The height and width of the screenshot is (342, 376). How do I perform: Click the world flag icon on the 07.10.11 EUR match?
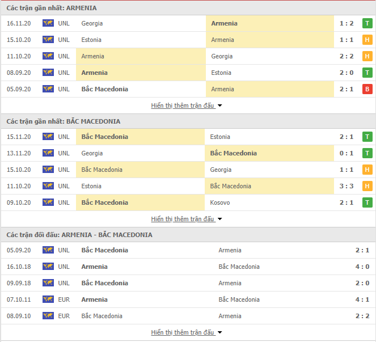coord(48,299)
